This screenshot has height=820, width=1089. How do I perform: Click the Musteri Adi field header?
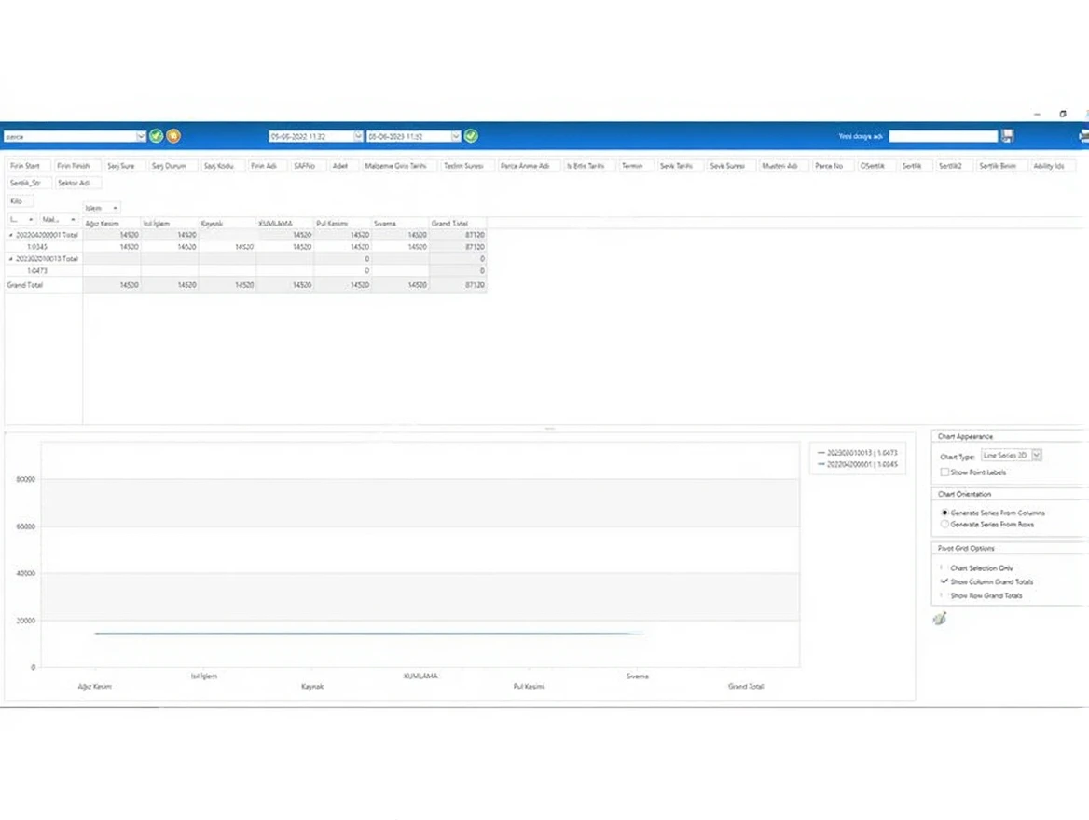point(779,166)
